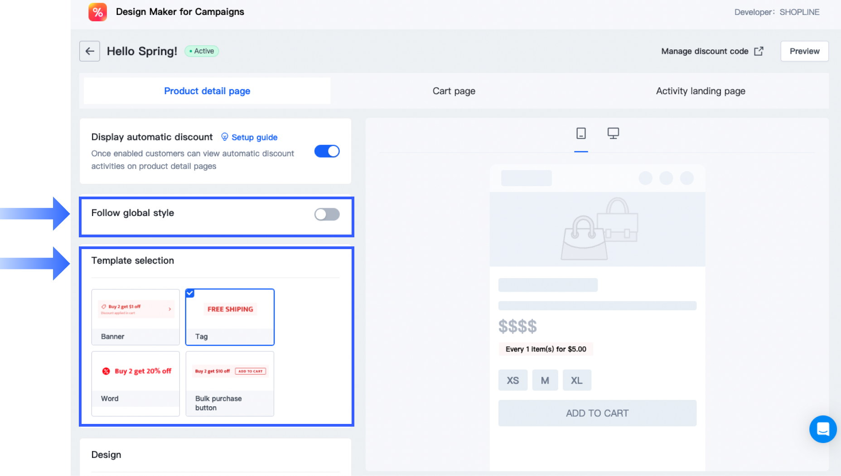Switch to desktop preview icon

click(x=613, y=133)
